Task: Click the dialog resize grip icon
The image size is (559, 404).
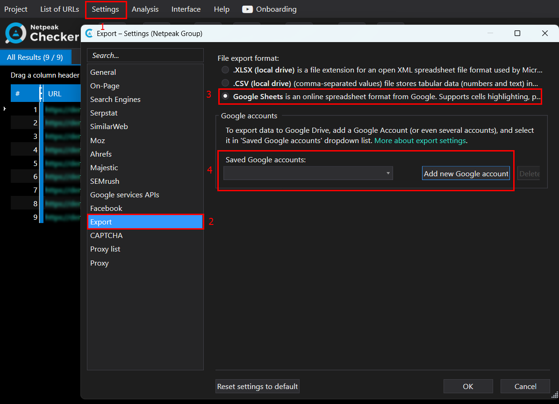Action: (555, 395)
